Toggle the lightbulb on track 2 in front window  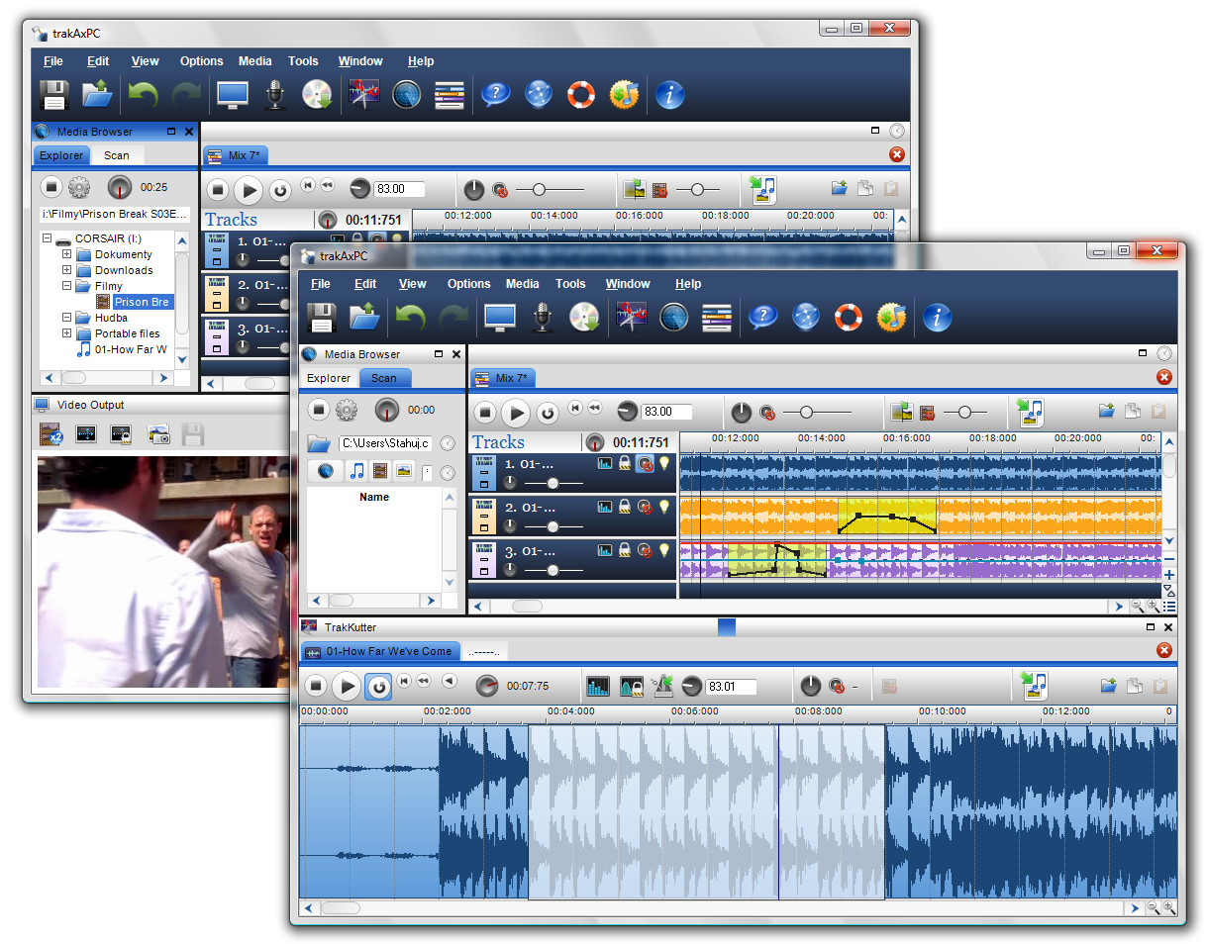(664, 507)
